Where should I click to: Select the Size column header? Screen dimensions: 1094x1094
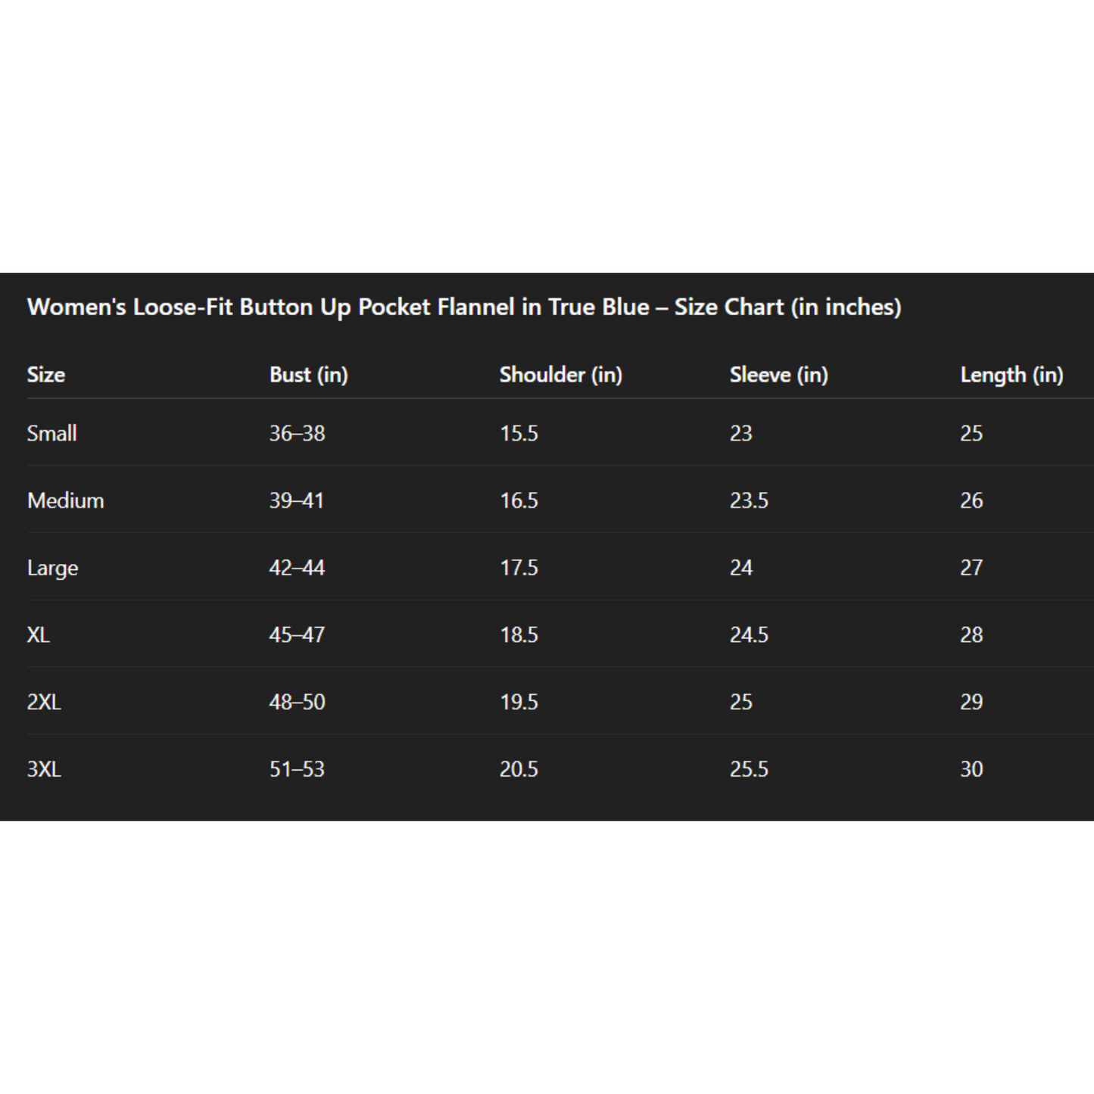(x=46, y=375)
